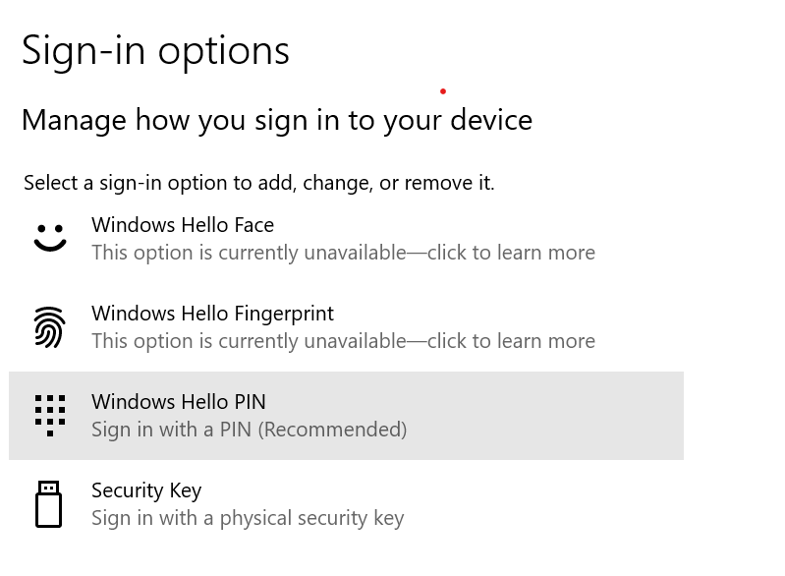Click 'This option is currently unavailable' under Fingerprint
The height and width of the screenshot is (576, 785).
[x=248, y=341]
